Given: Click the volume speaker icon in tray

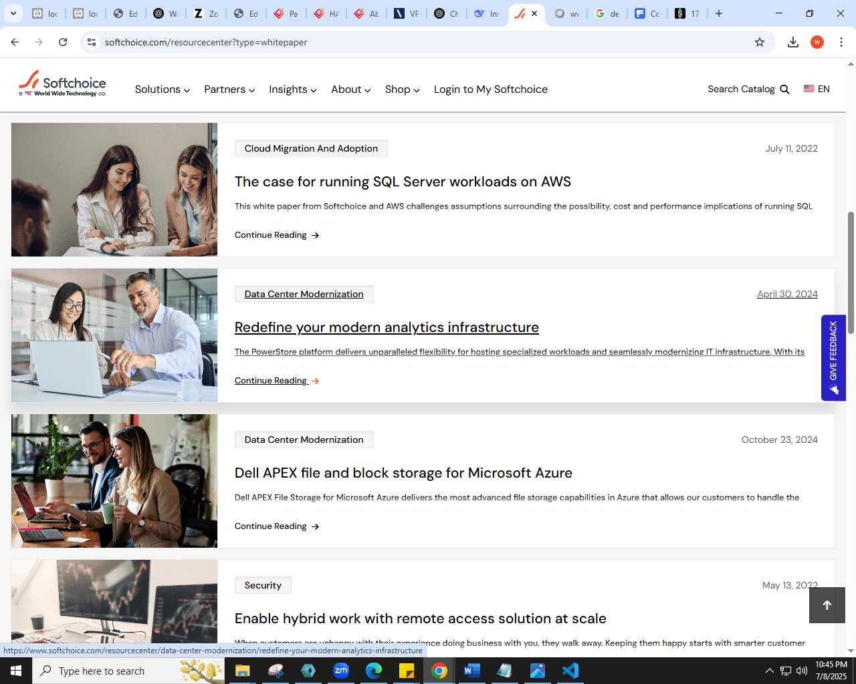Looking at the screenshot, I should [801, 671].
